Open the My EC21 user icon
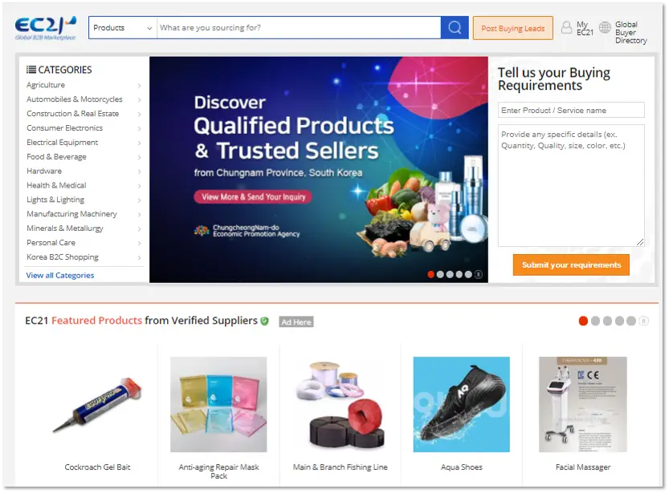Viewport: 669px width, 493px height. [566, 28]
